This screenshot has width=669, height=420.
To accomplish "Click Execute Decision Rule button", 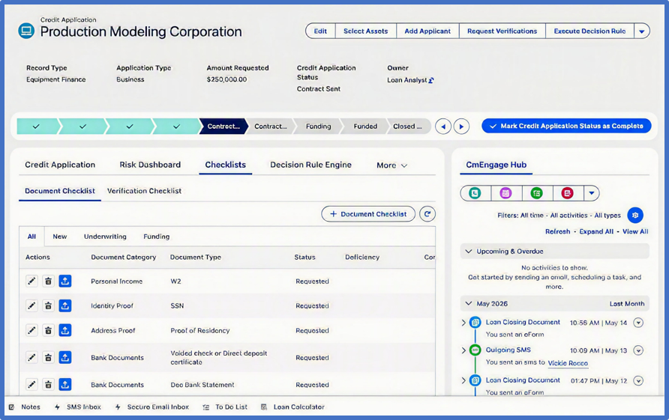I will point(589,31).
